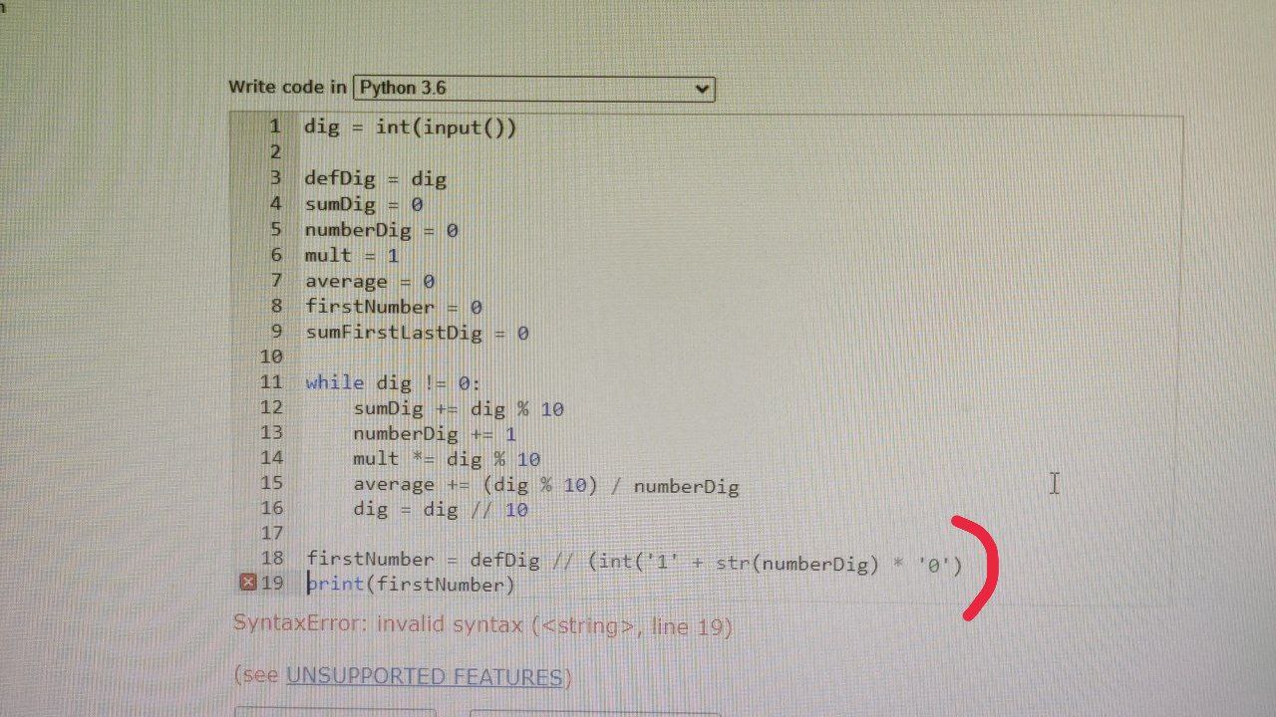The image size is (1276, 717).
Task: Click the SyntaxError: invalid syntax message
Action: coord(482,625)
